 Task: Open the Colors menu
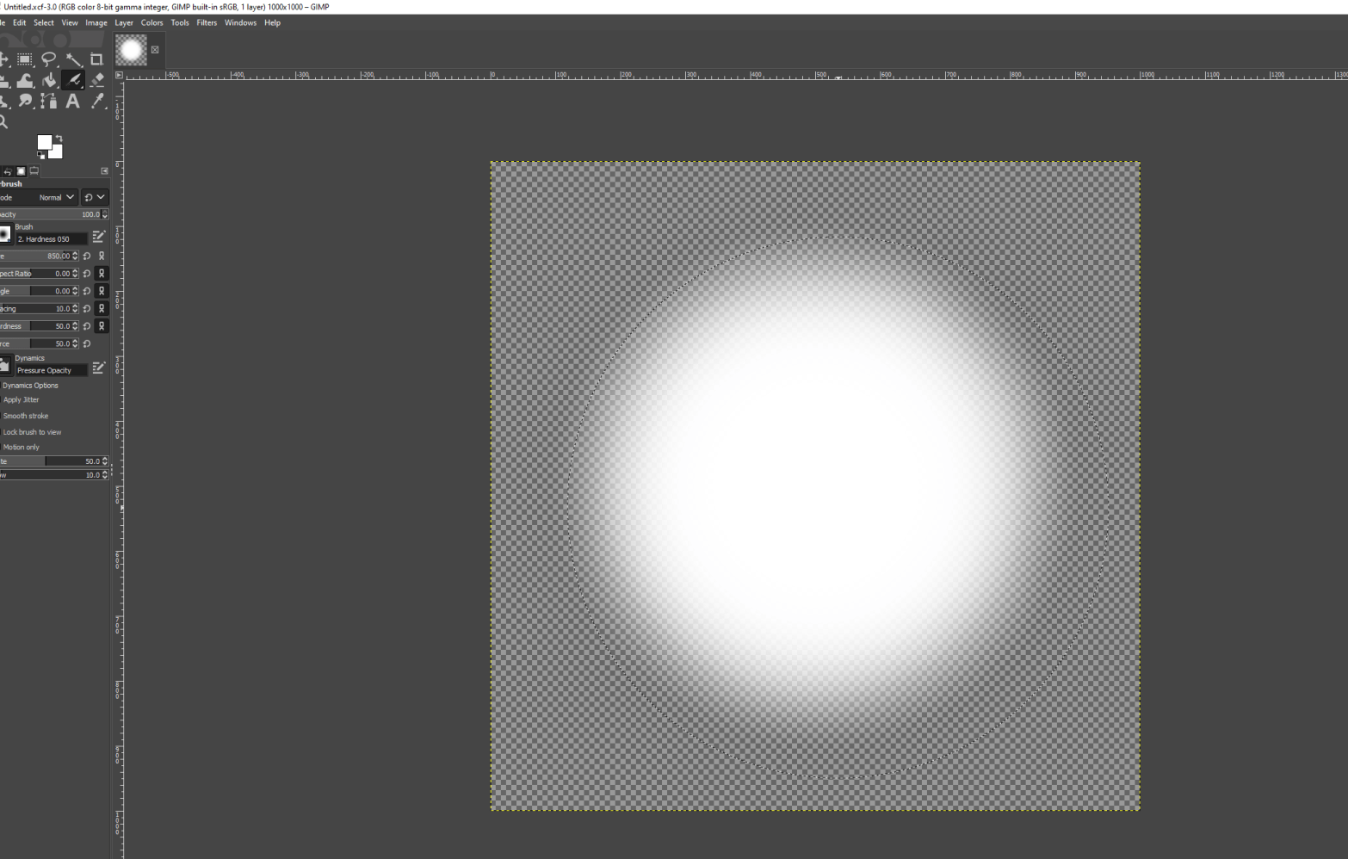click(151, 22)
